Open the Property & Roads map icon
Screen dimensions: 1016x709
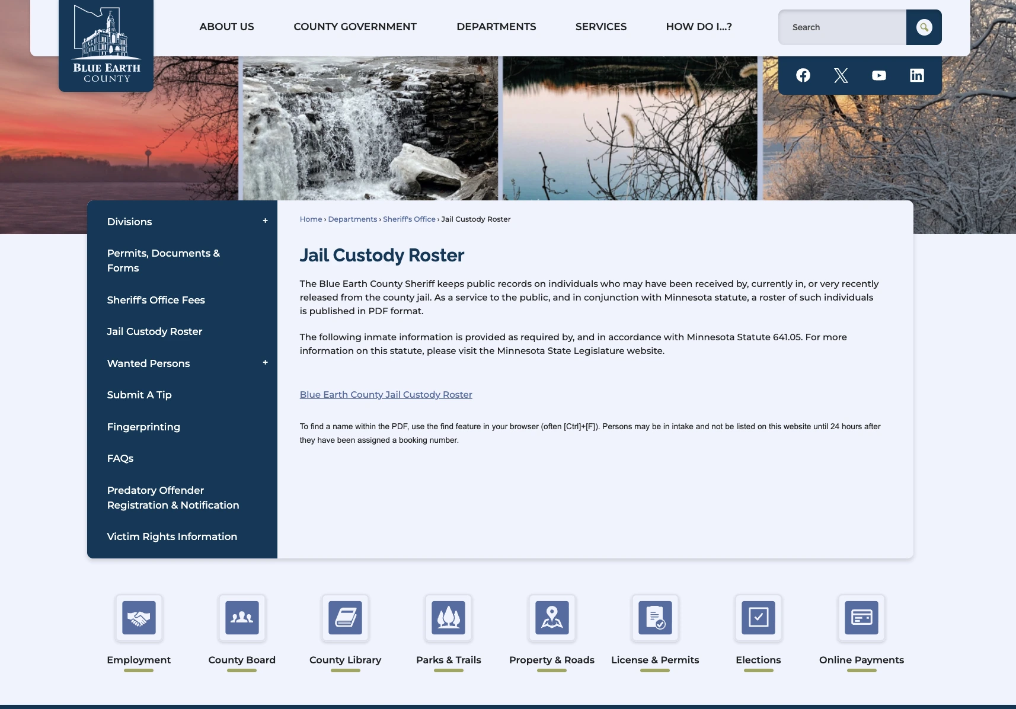point(552,618)
